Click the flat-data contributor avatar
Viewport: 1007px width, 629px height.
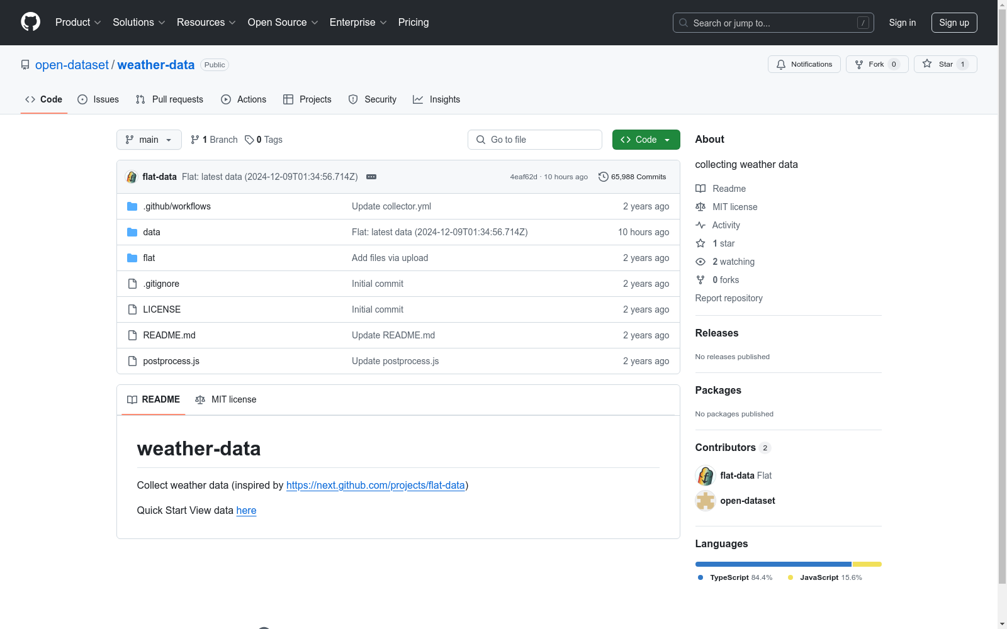pos(706,476)
